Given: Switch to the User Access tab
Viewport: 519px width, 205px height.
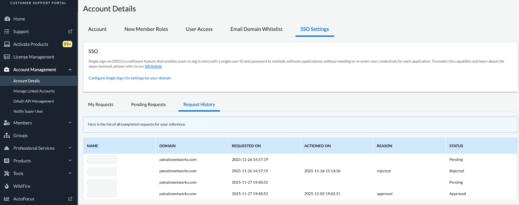Looking at the screenshot, I should tap(199, 29).
